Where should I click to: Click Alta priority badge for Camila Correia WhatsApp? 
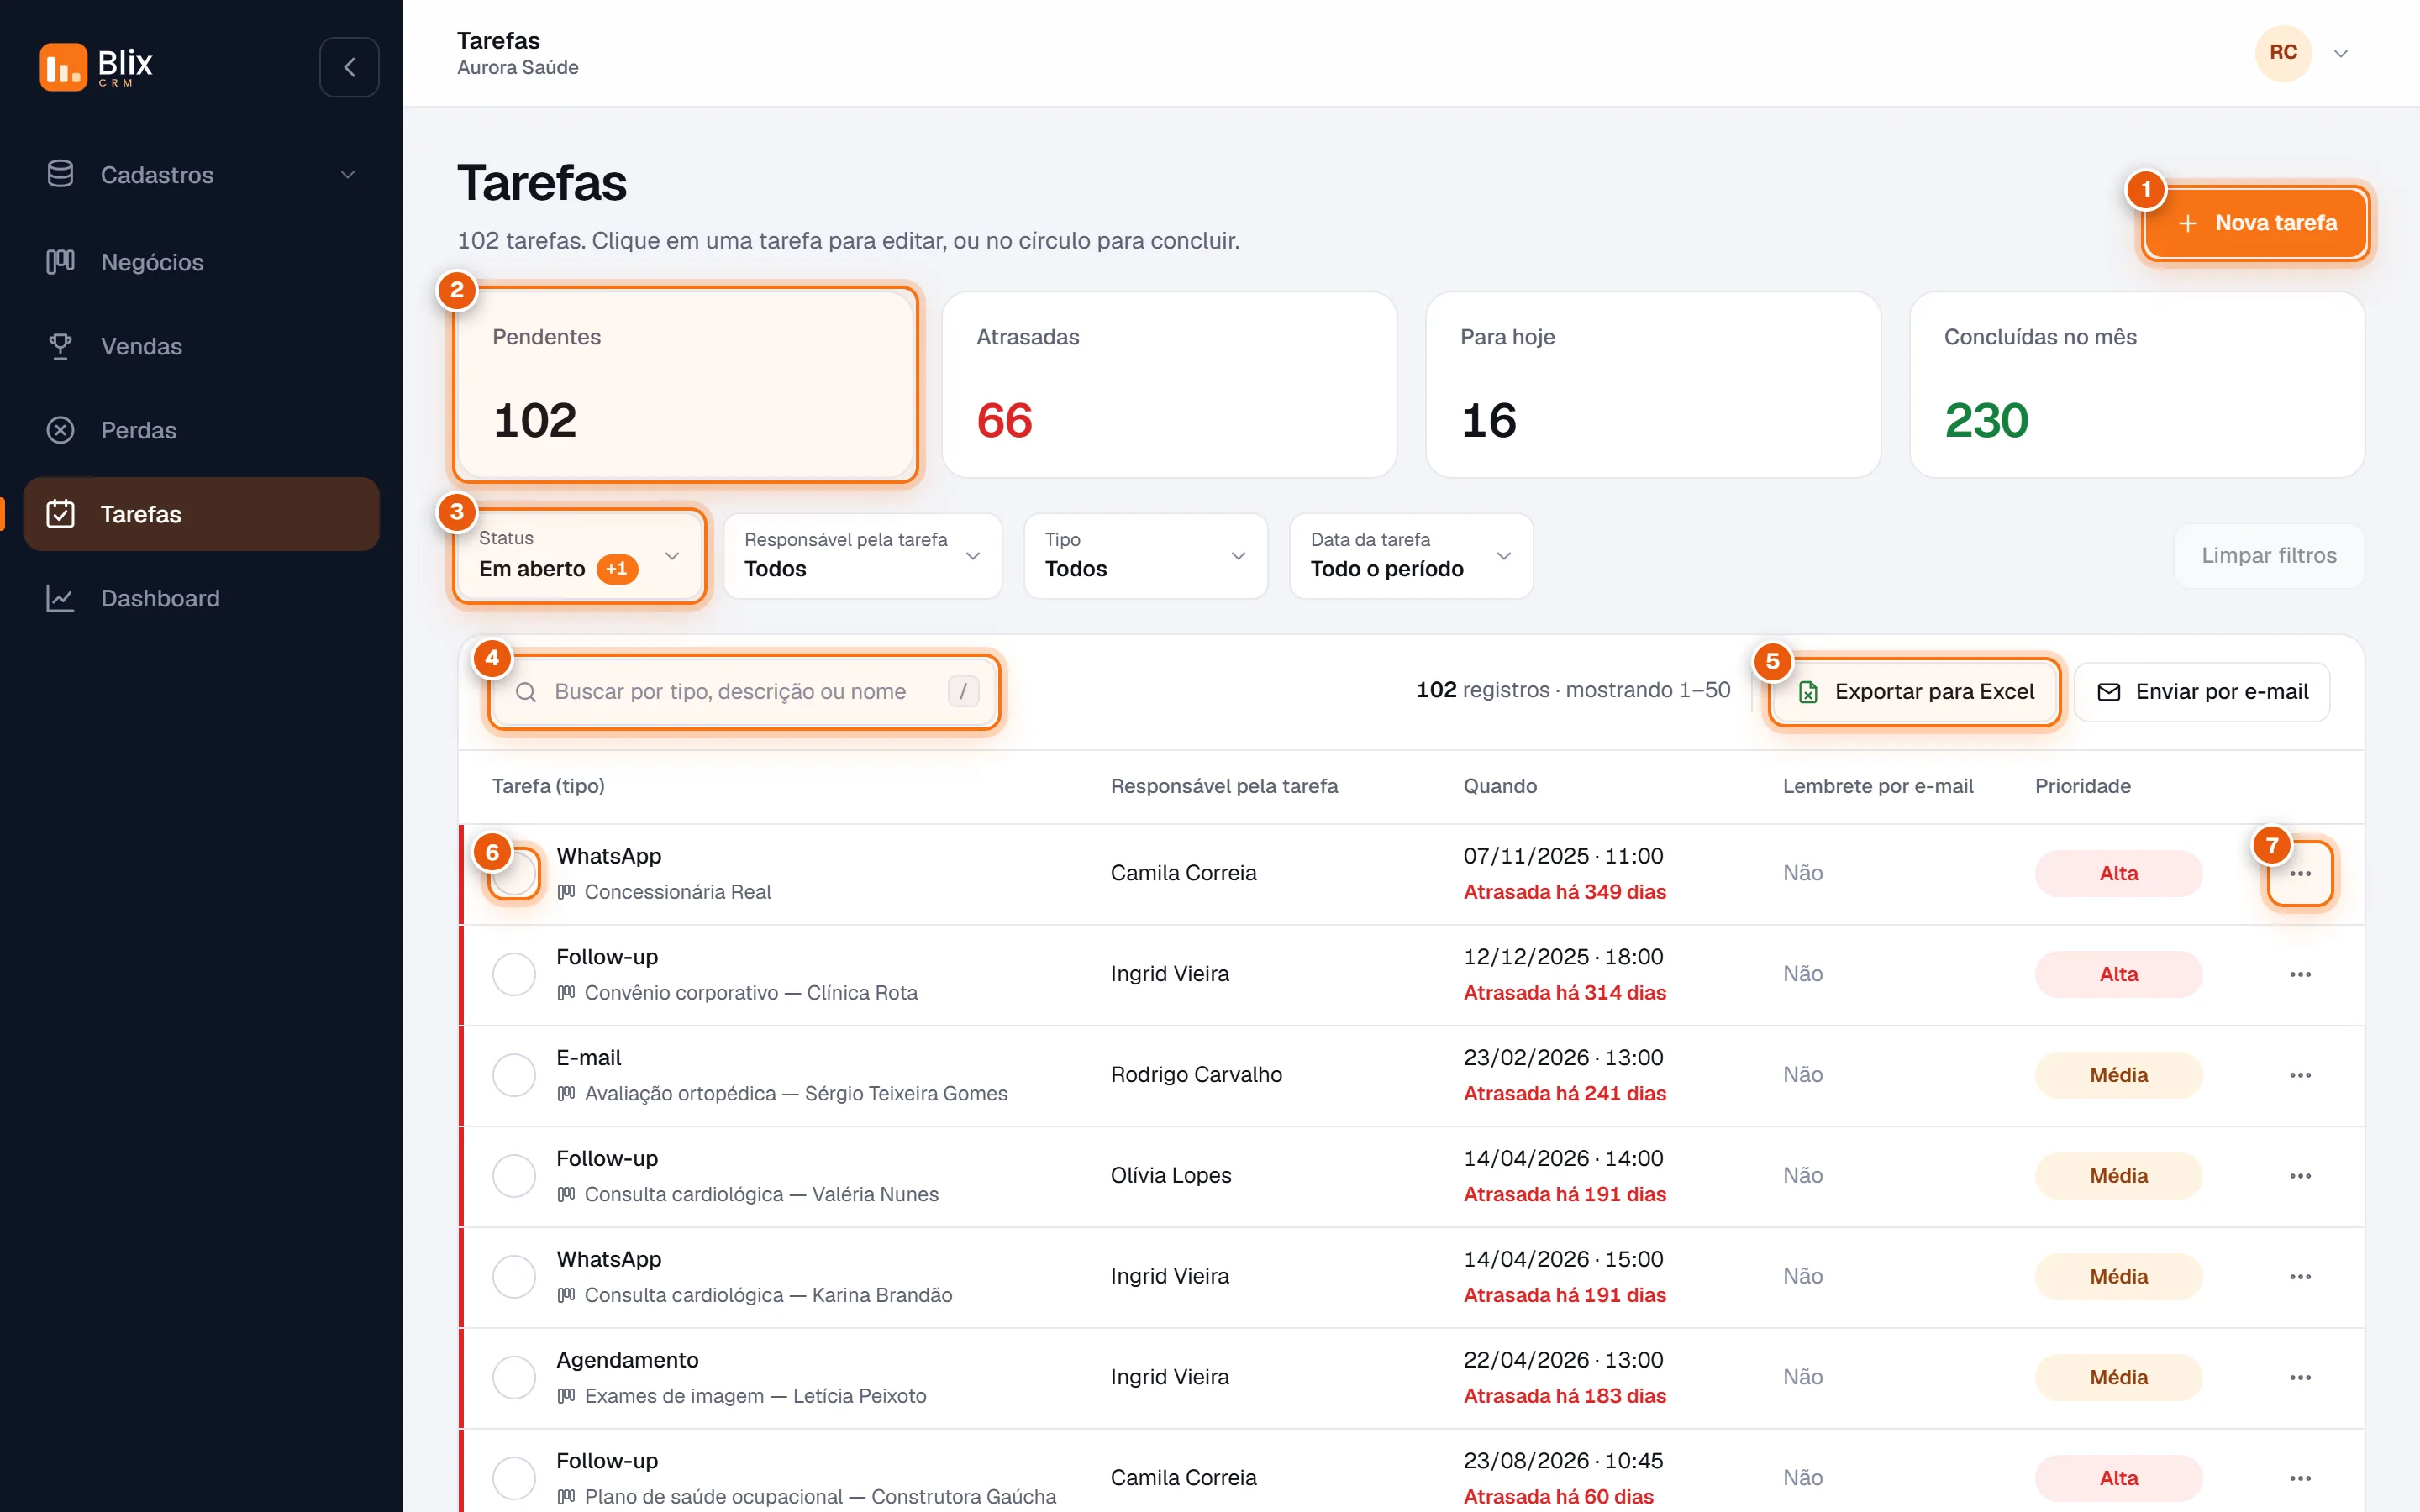[x=2118, y=873]
